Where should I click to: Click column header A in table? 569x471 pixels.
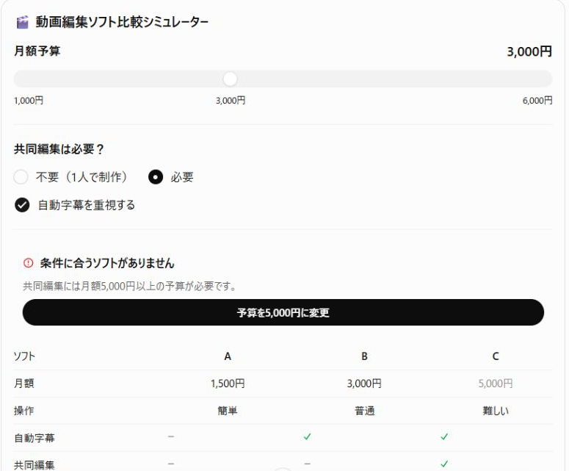(x=228, y=356)
